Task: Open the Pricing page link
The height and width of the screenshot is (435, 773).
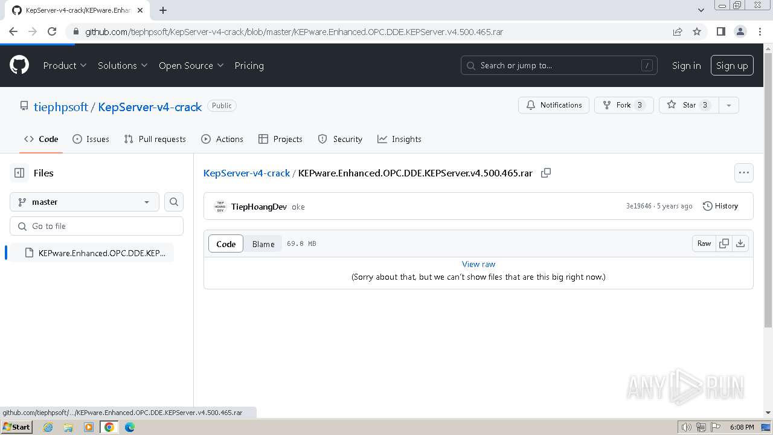Action: pyautogui.click(x=249, y=65)
